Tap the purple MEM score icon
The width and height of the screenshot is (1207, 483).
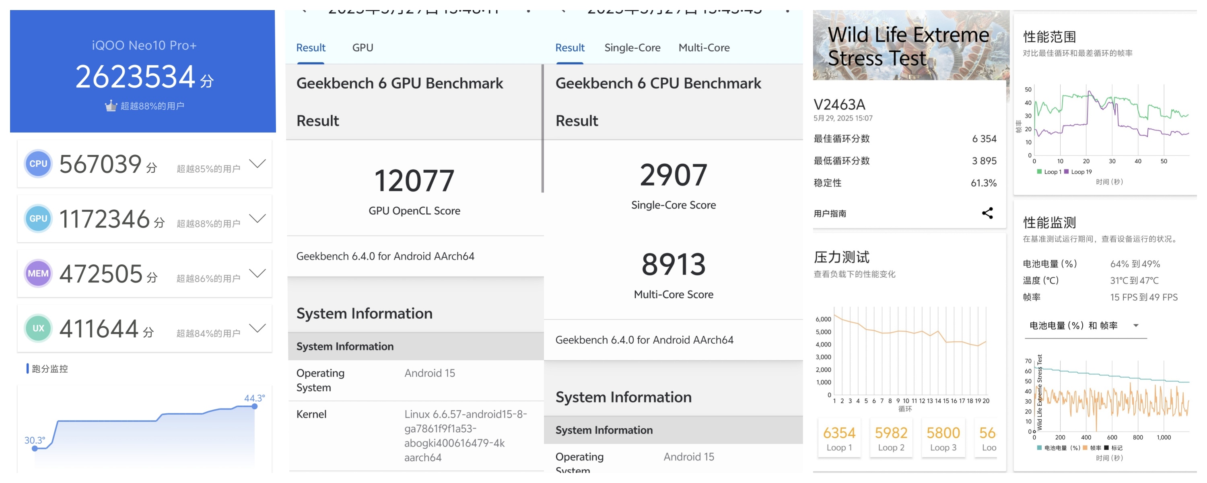pyautogui.click(x=38, y=273)
